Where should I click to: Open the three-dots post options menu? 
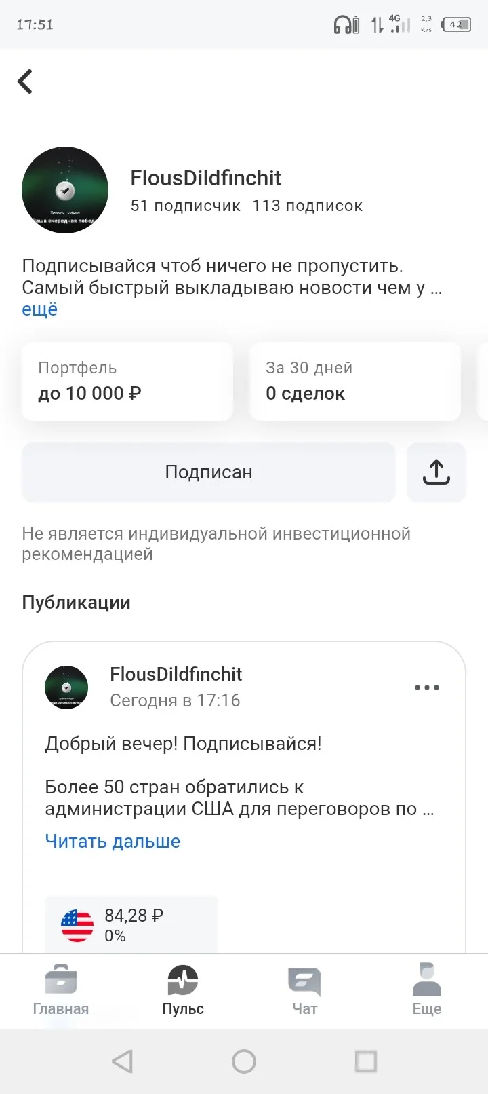point(426,687)
